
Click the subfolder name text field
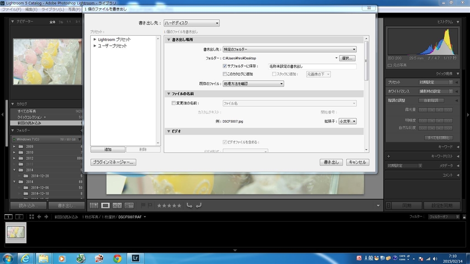click(x=312, y=66)
